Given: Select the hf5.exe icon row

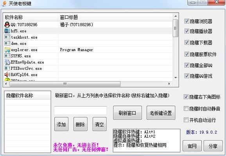Looking at the screenshot, I should [7, 31].
